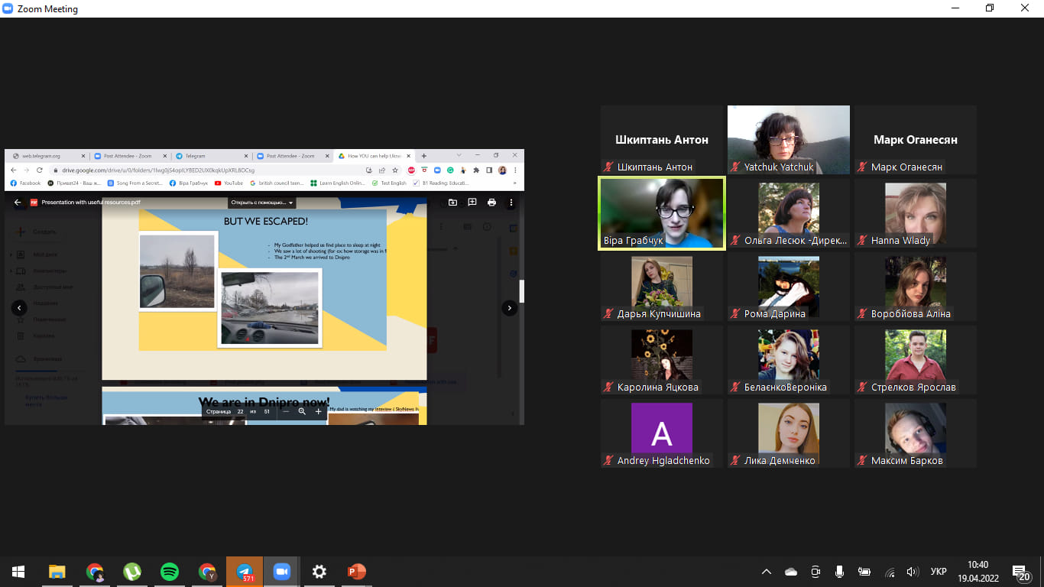Open the notification center with 20 notifications
1044x587 pixels.
point(1021,572)
